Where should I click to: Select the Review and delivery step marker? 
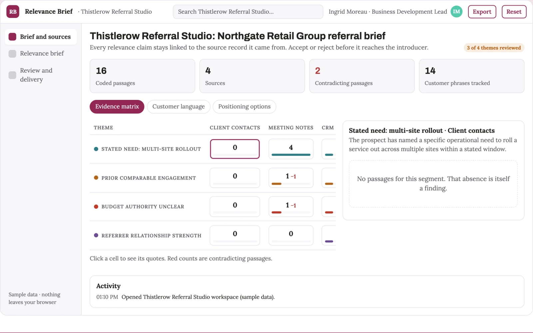(12, 75)
